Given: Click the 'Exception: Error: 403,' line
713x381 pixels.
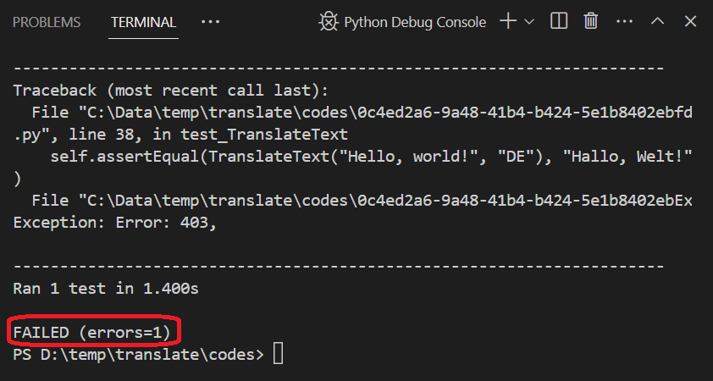Looking at the screenshot, I should [x=114, y=223].
